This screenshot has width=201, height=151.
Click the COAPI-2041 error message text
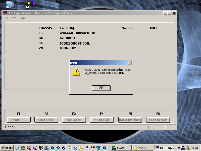108,70
